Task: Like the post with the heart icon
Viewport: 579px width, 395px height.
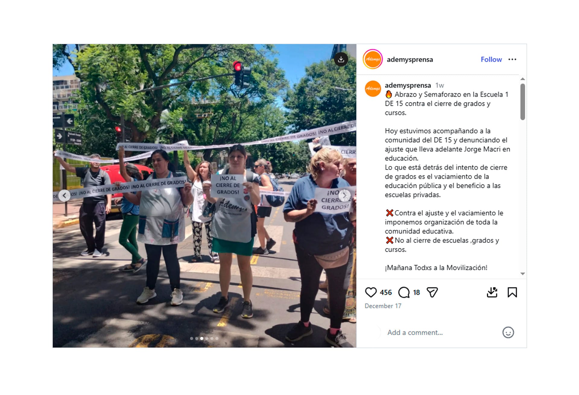Action: (371, 292)
